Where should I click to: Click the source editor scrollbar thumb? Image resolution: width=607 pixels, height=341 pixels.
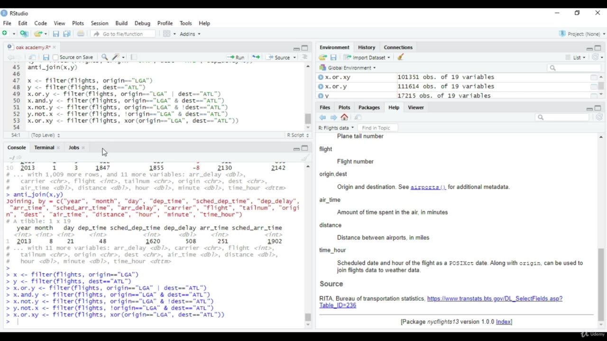(308, 119)
